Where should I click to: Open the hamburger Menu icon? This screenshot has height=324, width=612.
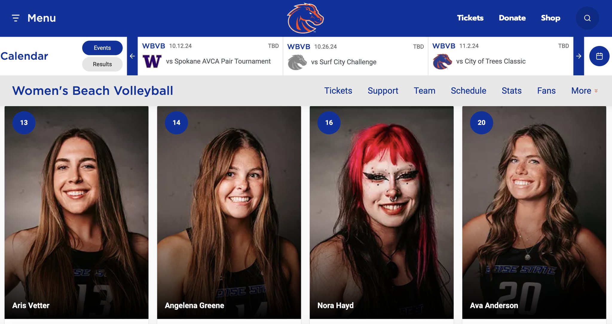coord(16,18)
